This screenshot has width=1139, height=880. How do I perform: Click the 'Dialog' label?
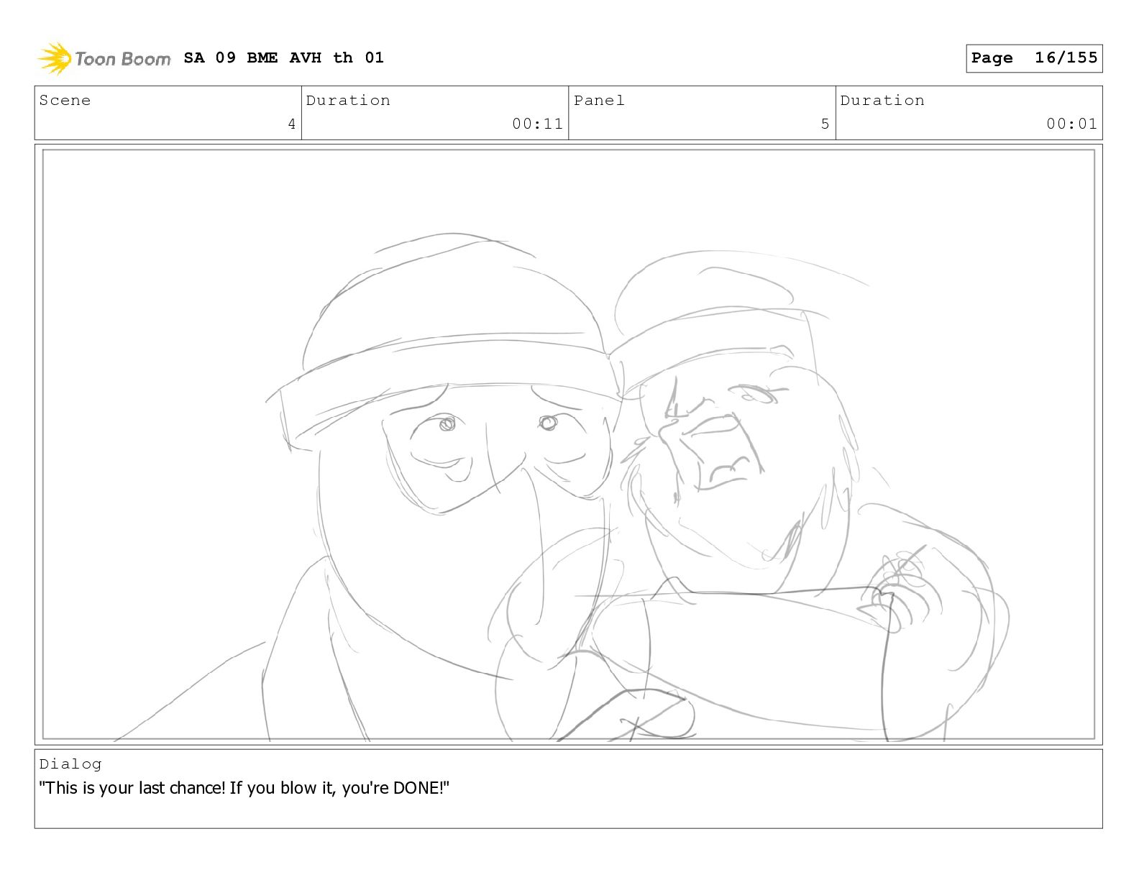70,764
